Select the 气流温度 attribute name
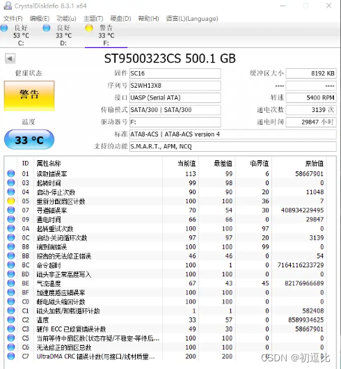 click(x=49, y=283)
